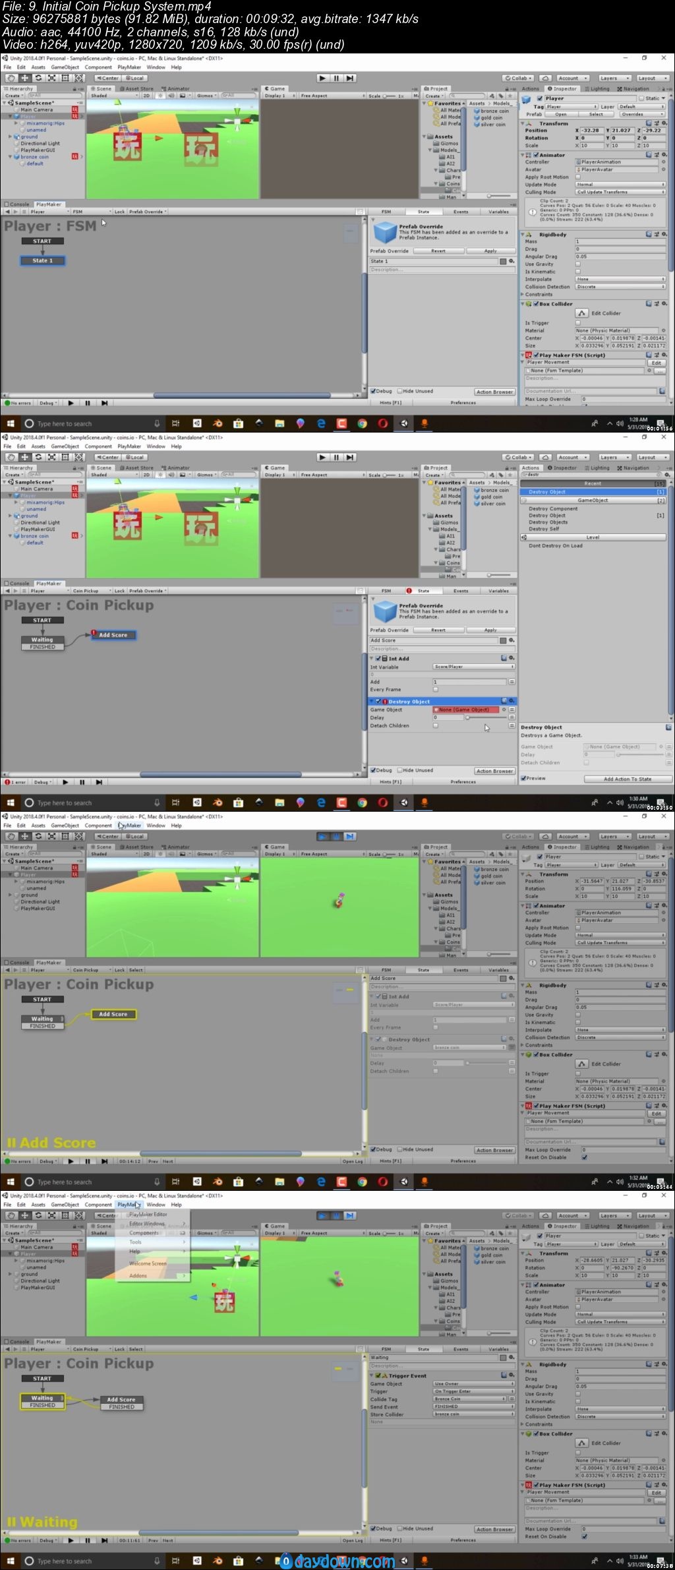Click the Unity Pause button in the 00:05:44 frame
Screen dimensions: 675x1570
pyautogui.click(x=336, y=836)
